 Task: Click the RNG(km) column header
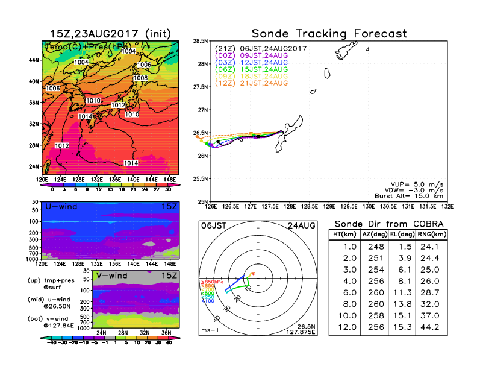[x=432, y=234]
